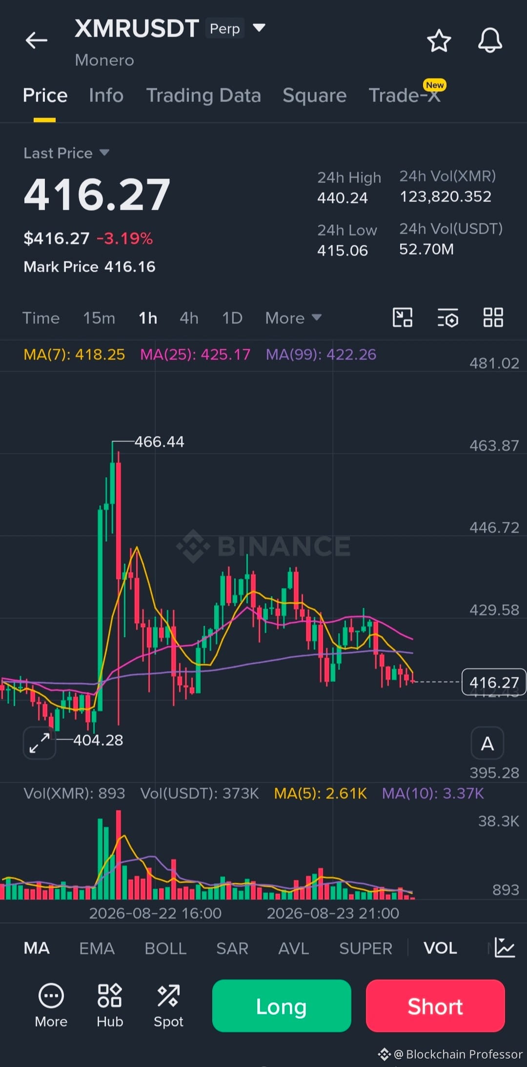The height and width of the screenshot is (1067, 527).
Task: Tap the MA(99): 422.26 indicator label
Action: (x=321, y=355)
